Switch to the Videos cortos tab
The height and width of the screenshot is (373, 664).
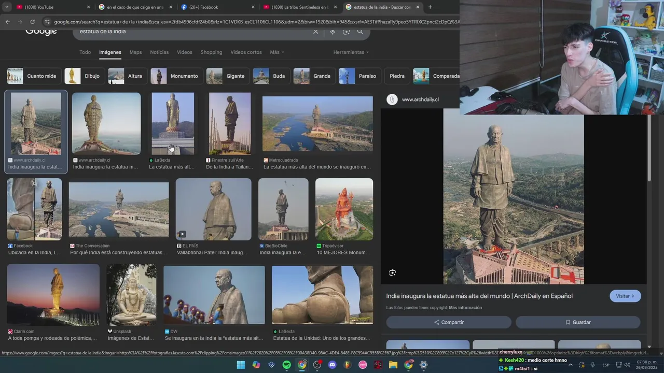click(246, 52)
